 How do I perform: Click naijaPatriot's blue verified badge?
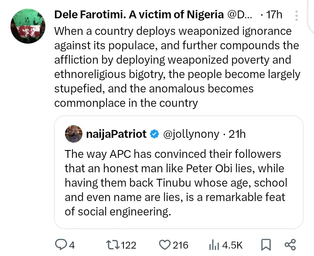[154, 134]
